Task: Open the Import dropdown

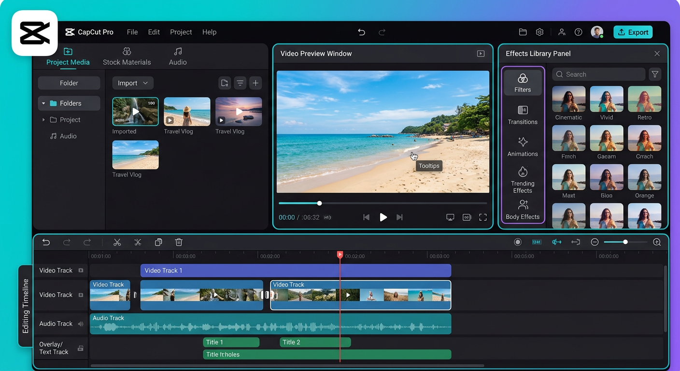Action: pos(132,83)
